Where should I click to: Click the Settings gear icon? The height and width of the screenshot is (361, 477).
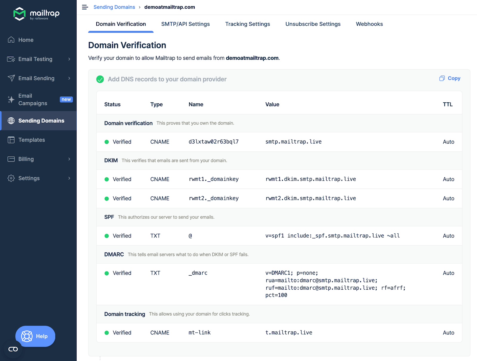pyautogui.click(x=11, y=178)
